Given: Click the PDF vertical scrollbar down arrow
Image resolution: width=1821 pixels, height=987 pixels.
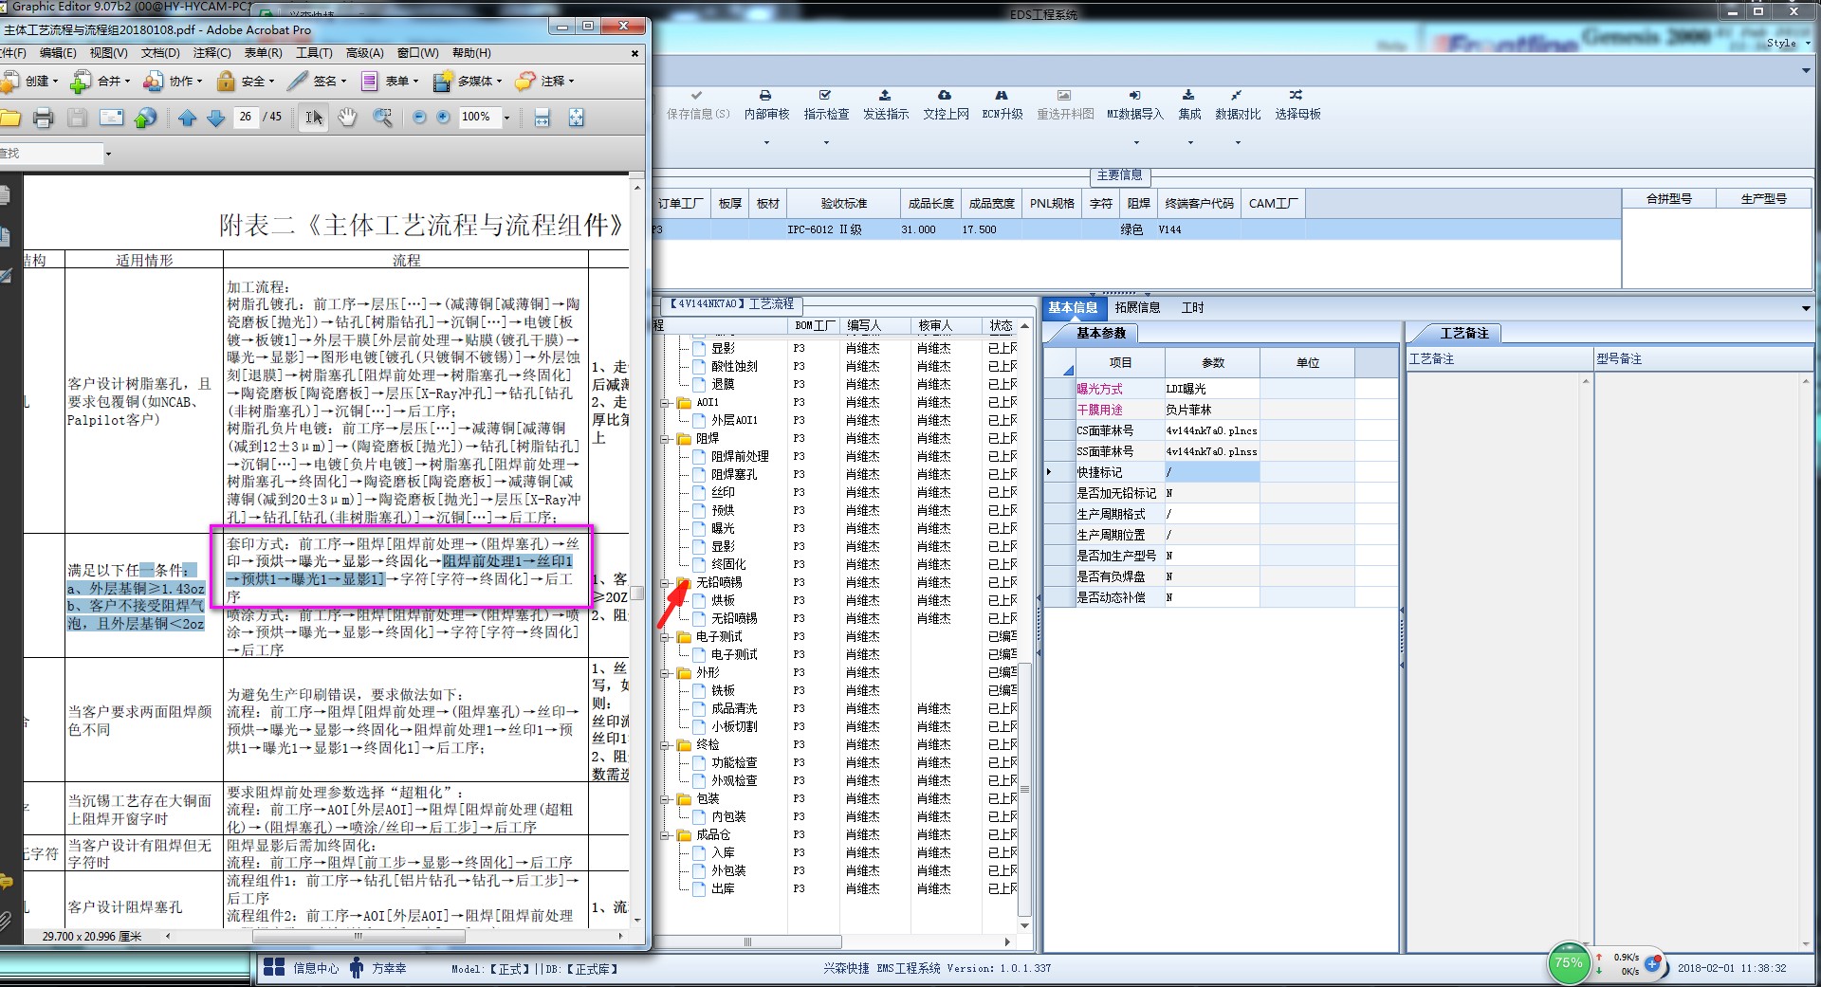Looking at the screenshot, I should (x=637, y=919).
